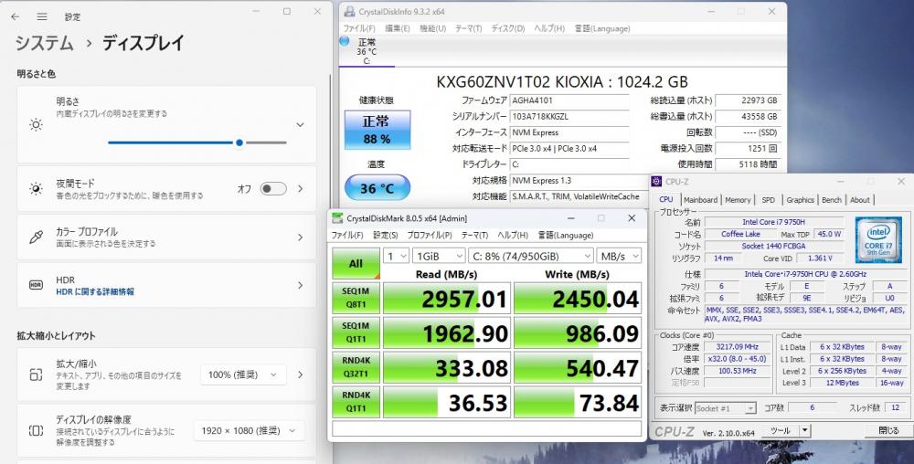914x464 pixels.
Task: Click the Intel Core i7 9750H name field
Action: tap(773, 222)
